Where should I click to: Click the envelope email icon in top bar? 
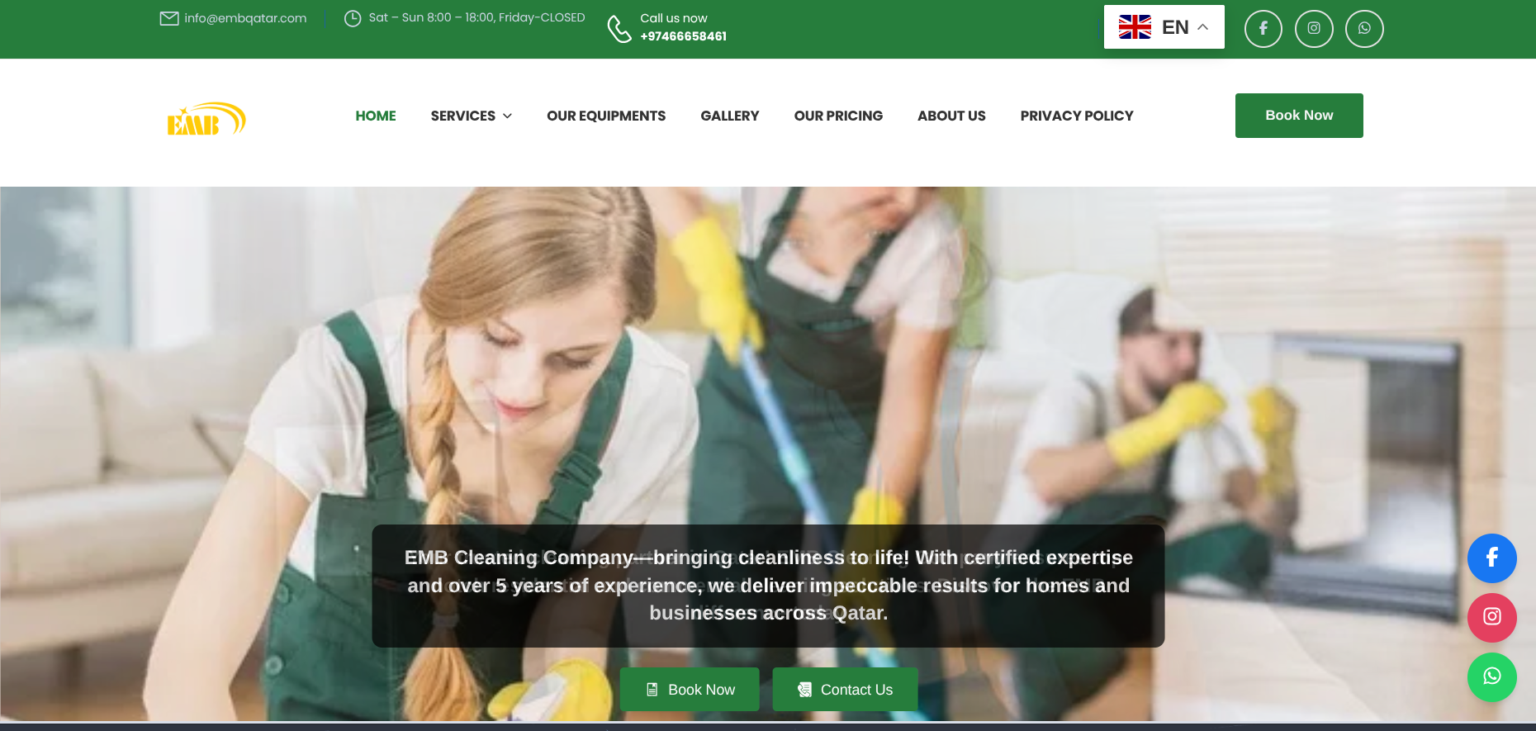(x=169, y=18)
